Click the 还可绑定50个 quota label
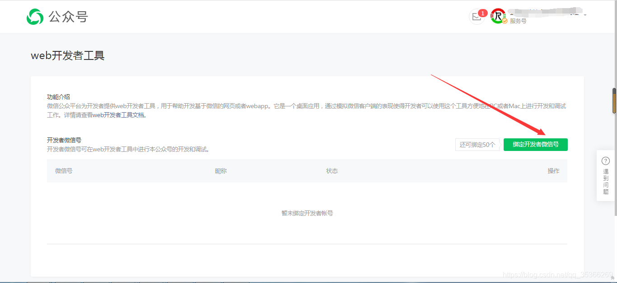This screenshot has width=617, height=283. (x=477, y=145)
